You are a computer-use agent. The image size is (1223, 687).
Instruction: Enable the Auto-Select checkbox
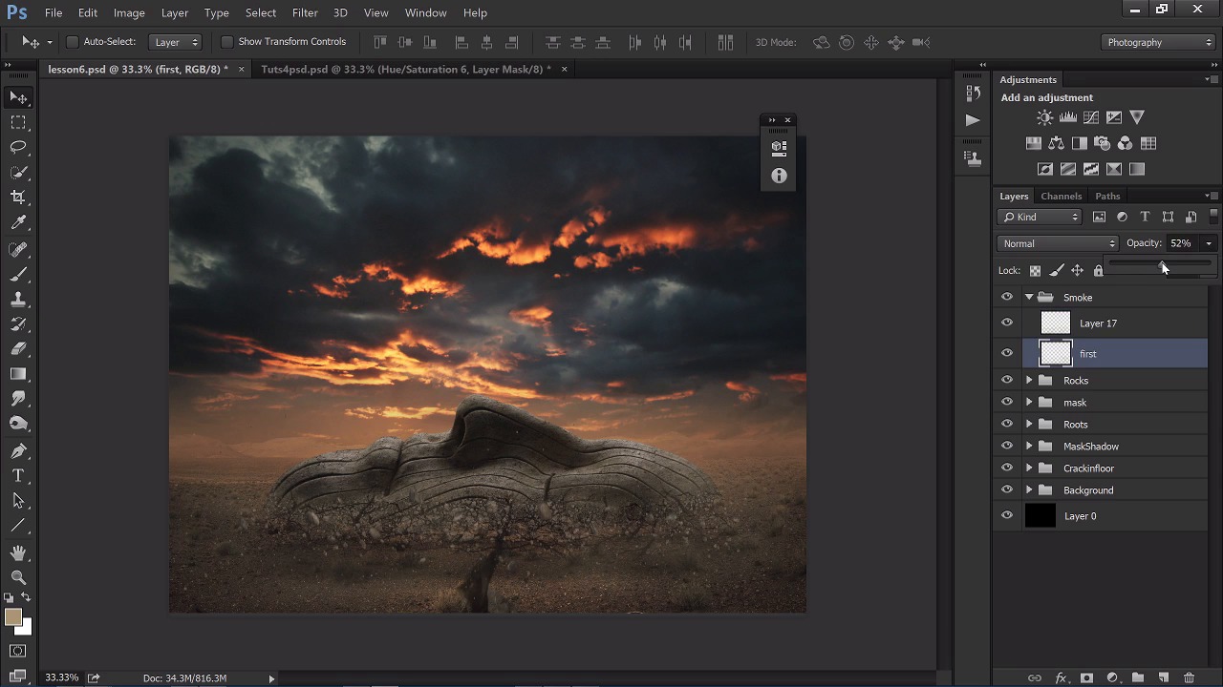click(x=72, y=42)
